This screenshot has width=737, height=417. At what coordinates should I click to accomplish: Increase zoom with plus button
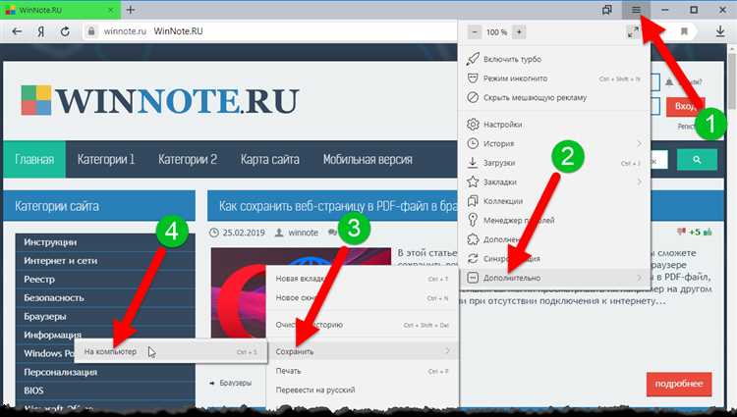coord(519,32)
